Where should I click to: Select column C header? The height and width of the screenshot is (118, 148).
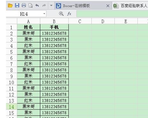coord(80,21)
